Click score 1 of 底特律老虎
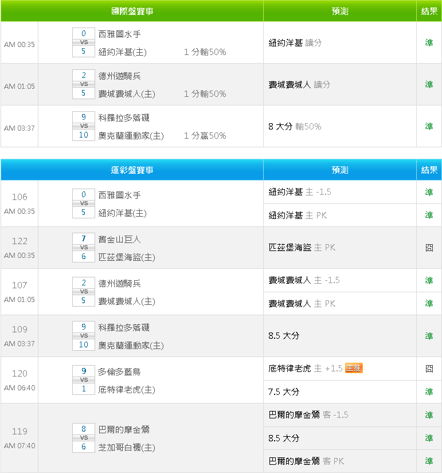Image resolution: width=442 pixels, height=474 pixels. coord(84,389)
